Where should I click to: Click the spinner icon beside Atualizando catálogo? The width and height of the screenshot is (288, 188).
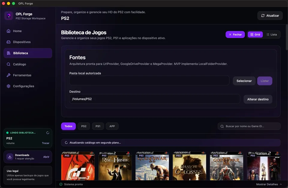click(x=66, y=143)
